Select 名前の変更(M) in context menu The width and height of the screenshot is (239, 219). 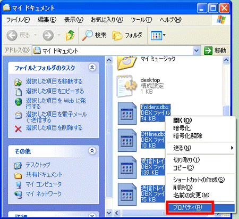tap(191, 196)
